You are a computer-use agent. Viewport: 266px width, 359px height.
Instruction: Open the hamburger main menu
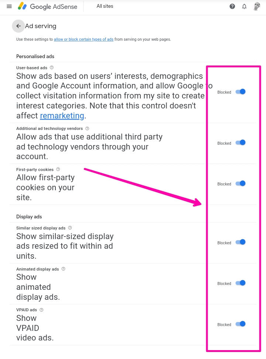click(x=9, y=6)
